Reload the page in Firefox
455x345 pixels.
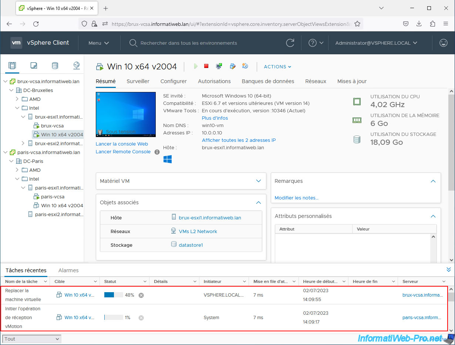tap(36, 24)
